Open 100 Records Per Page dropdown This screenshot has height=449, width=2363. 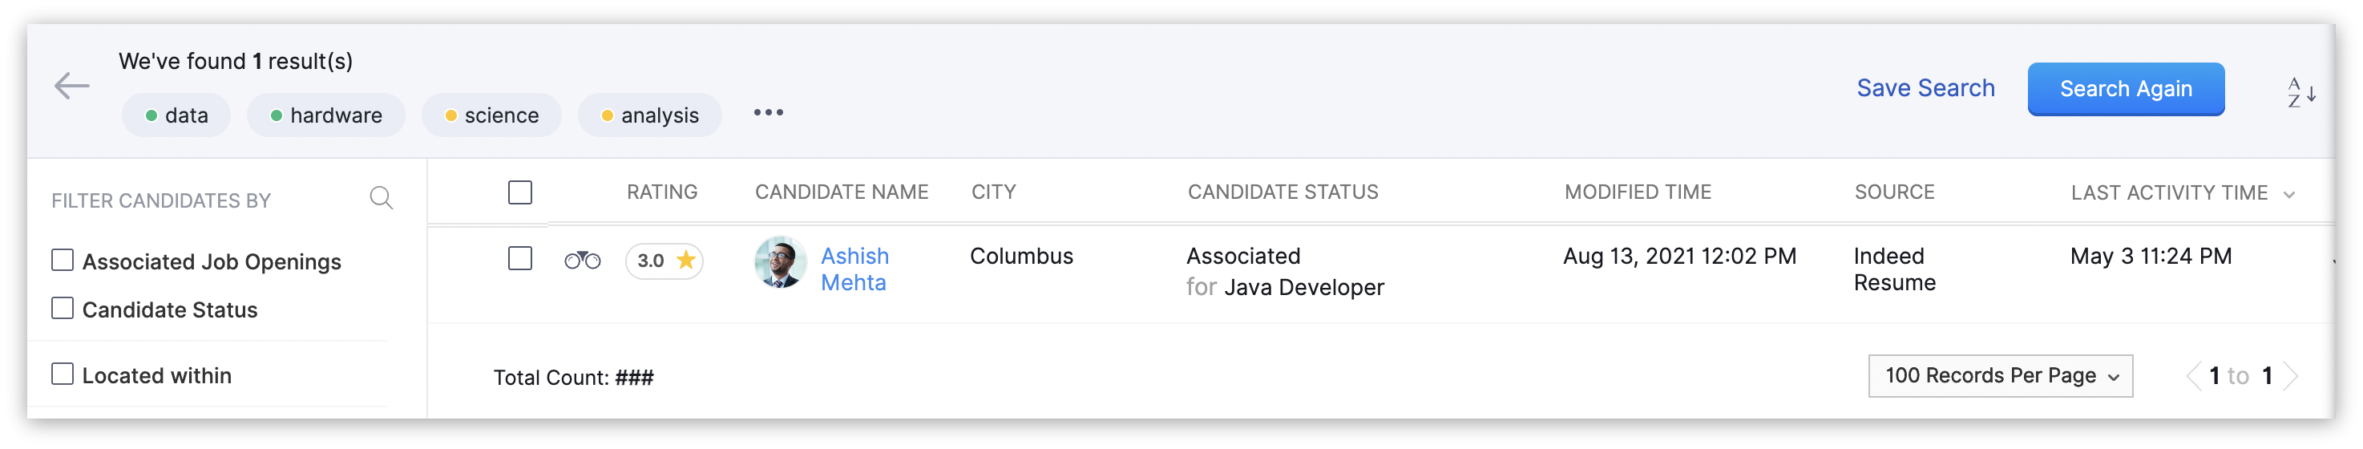pyautogui.click(x=2000, y=377)
